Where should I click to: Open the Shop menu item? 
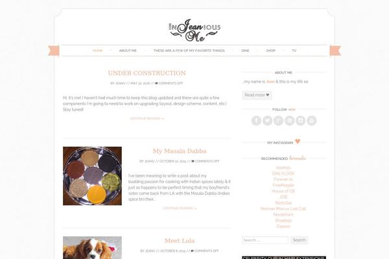(270, 51)
